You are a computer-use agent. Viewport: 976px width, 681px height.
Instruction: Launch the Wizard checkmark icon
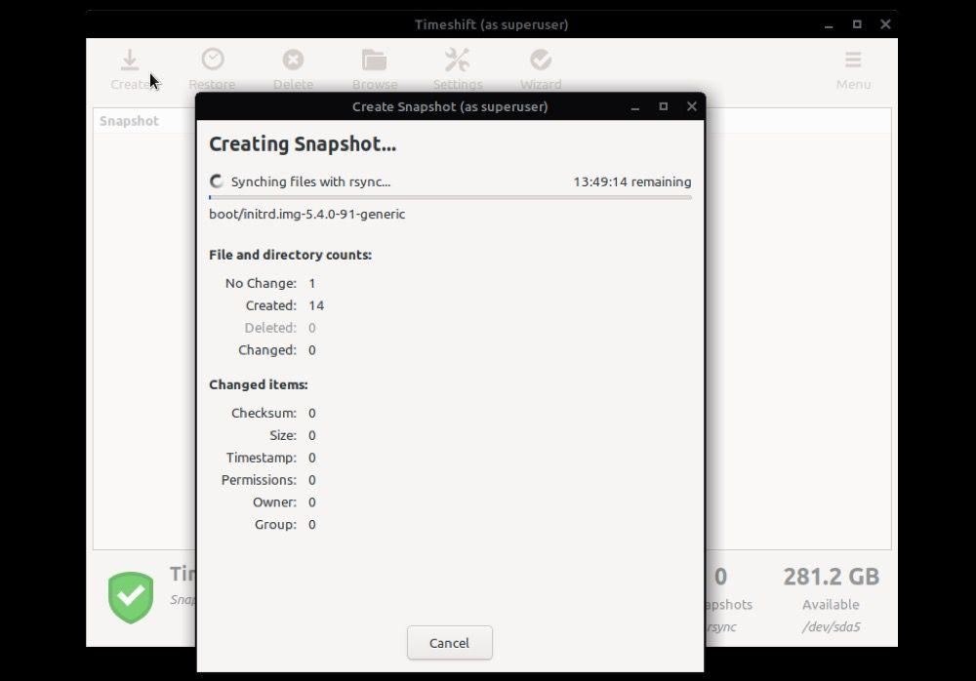[x=540, y=60]
